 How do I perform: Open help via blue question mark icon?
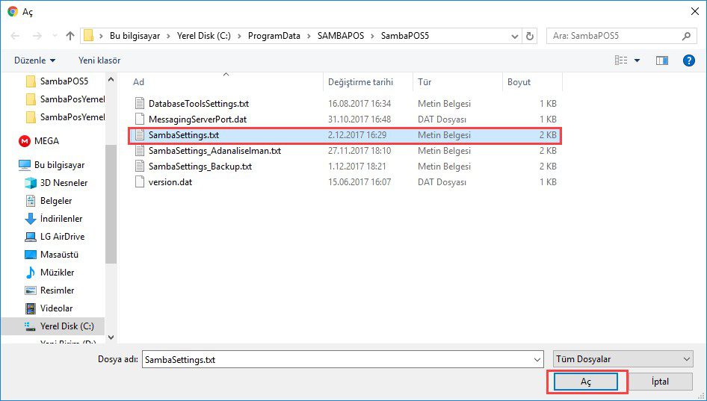(689, 60)
